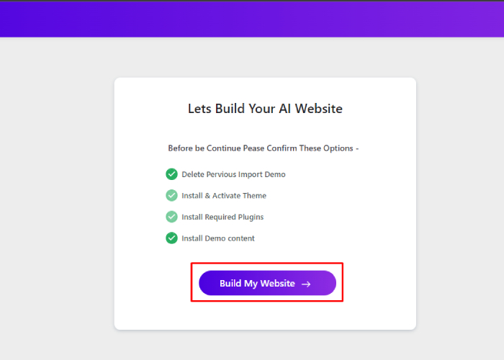Viewport: 504px width, 360px height.
Task: Click the word "Website" in the heading
Action: 319,109
